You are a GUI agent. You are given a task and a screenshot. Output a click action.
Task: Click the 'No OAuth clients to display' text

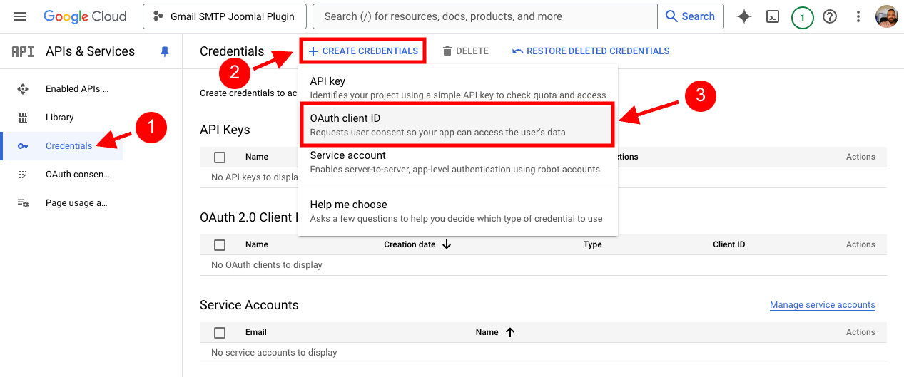(267, 265)
